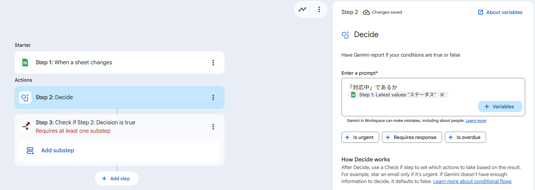Viewport: 535px width, 190px height.
Task: Open the About variables link
Action: click(500, 12)
